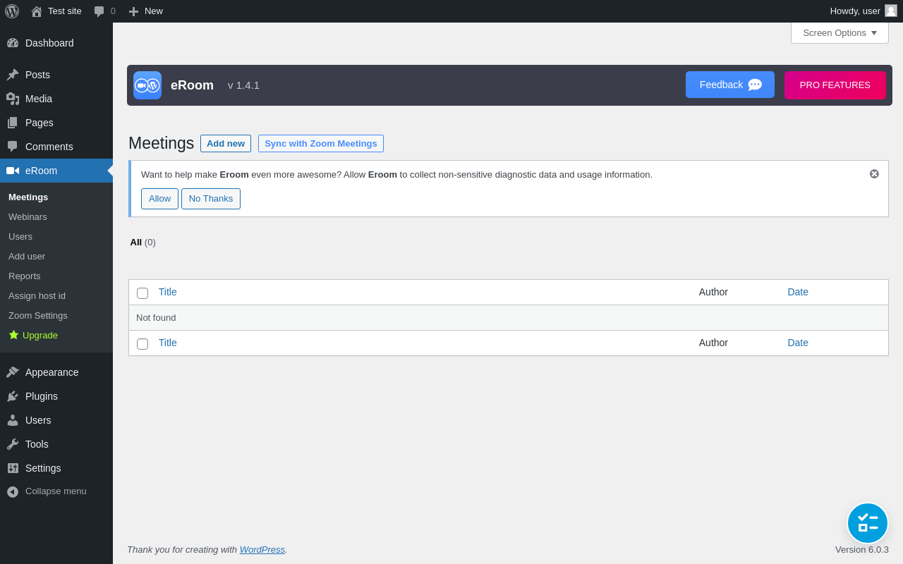Click Sync with Zoom Meetings
The image size is (903, 564).
pos(321,144)
